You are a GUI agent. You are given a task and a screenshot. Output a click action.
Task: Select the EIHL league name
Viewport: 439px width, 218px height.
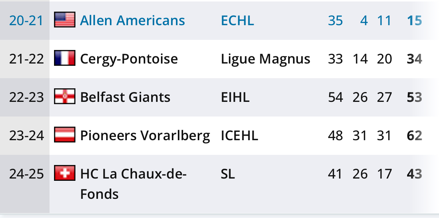235,97
